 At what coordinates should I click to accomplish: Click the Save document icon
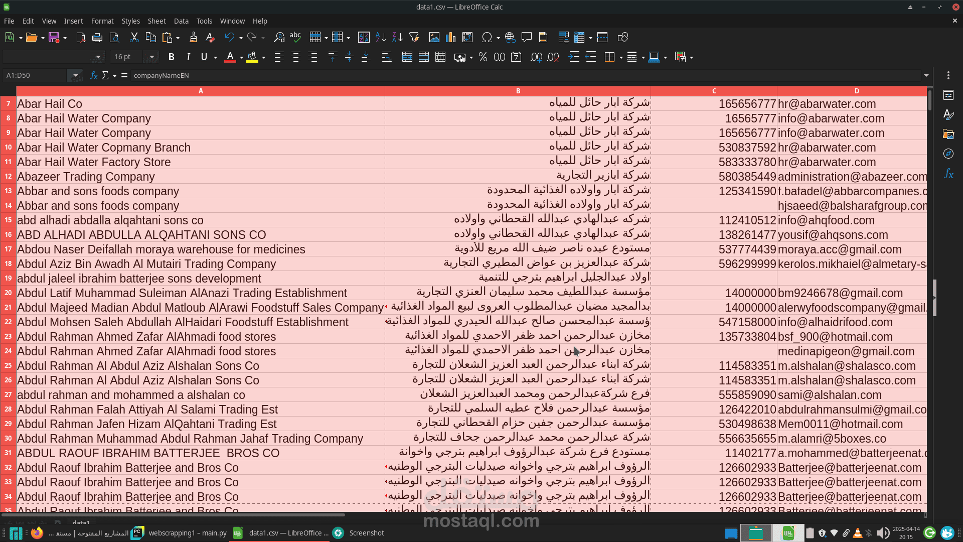pyautogui.click(x=54, y=37)
